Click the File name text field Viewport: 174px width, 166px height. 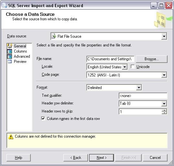pyautogui.click(x=110, y=59)
